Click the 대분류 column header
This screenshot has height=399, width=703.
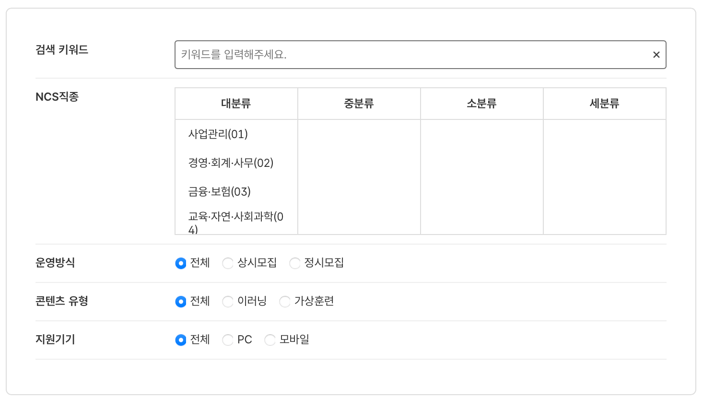pyautogui.click(x=236, y=103)
